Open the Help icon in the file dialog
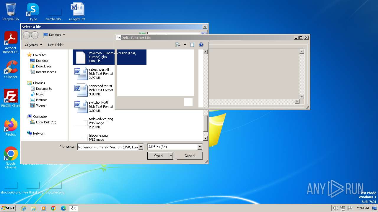 (x=201, y=45)
